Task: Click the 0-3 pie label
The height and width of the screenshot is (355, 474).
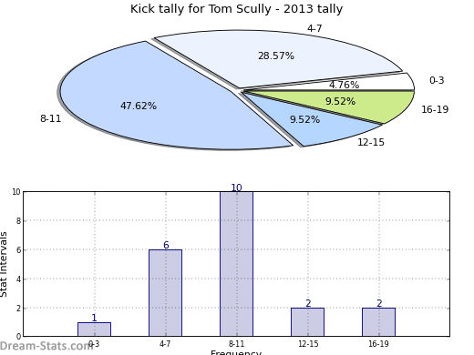Action: coord(437,80)
